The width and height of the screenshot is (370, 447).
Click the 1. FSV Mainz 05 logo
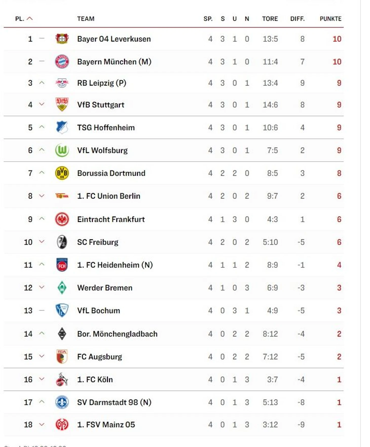(x=62, y=424)
